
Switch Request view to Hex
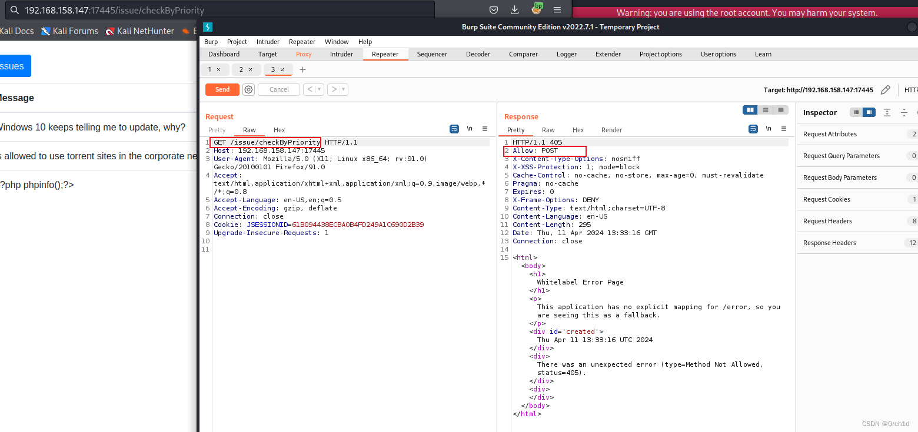279,130
